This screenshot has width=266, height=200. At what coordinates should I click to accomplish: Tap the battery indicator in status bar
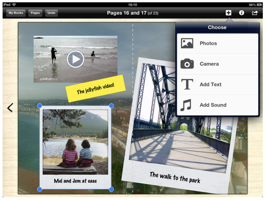pyautogui.click(x=260, y=4)
